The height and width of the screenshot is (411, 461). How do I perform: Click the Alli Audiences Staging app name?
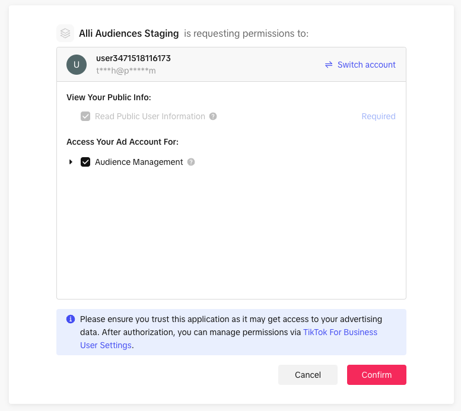pos(129,34)
